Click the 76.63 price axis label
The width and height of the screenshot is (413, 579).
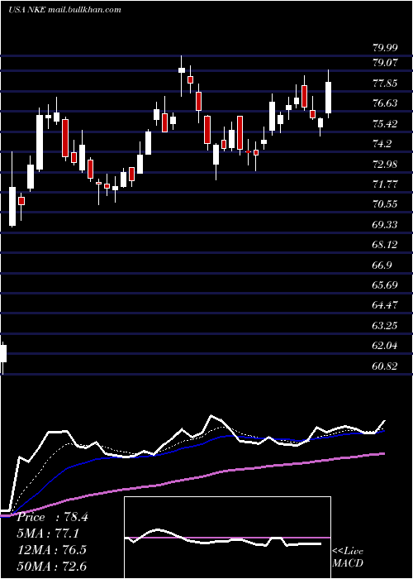coord(386,103)
